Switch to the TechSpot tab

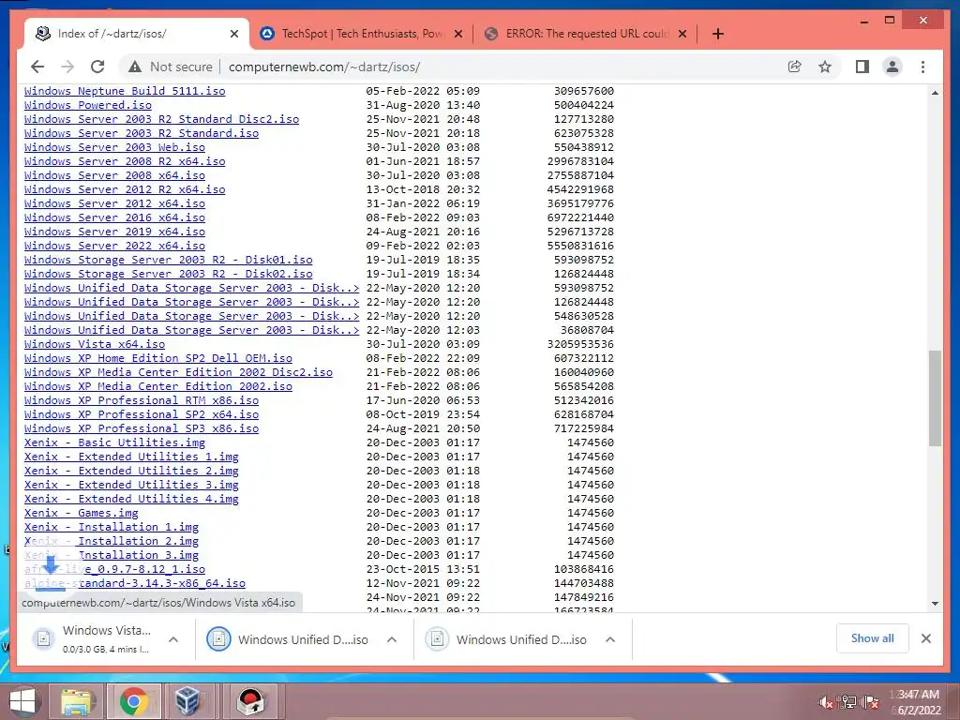pos(361,34)
